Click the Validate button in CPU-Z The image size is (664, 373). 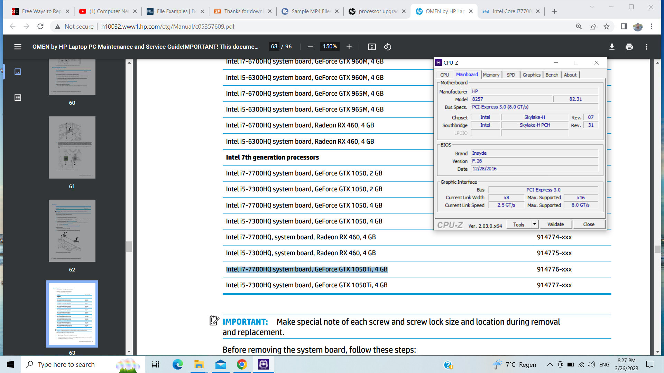555,224
